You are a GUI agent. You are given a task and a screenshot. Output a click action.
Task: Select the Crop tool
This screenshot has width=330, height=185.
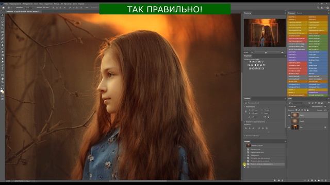(x=2, y=29)
